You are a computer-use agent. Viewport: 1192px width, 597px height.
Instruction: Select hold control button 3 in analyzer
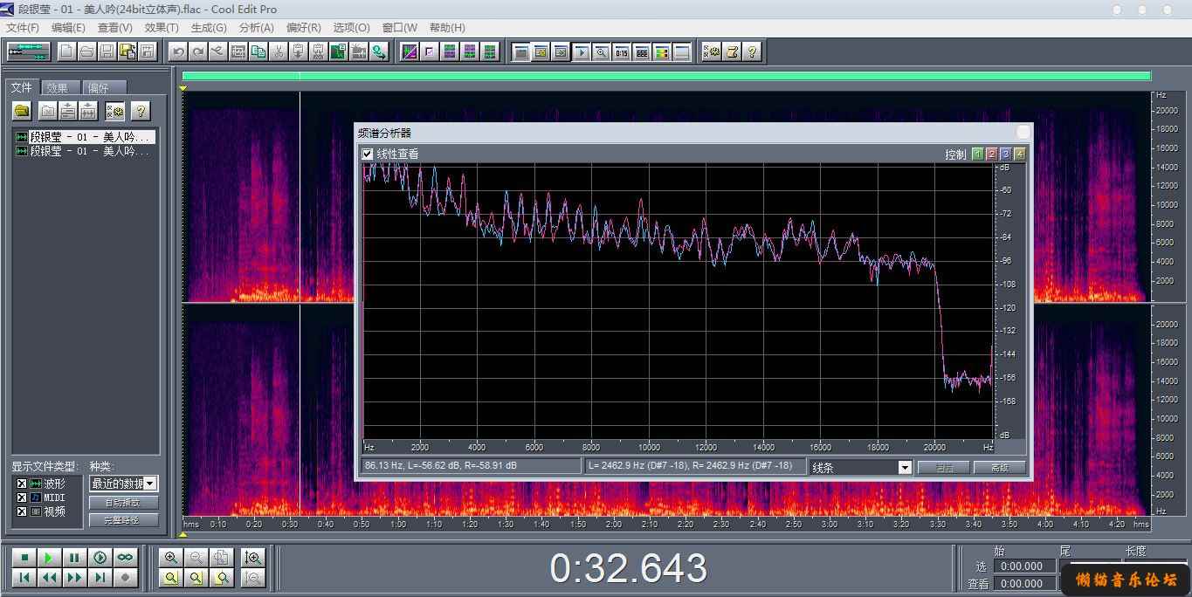[1005, 154]
